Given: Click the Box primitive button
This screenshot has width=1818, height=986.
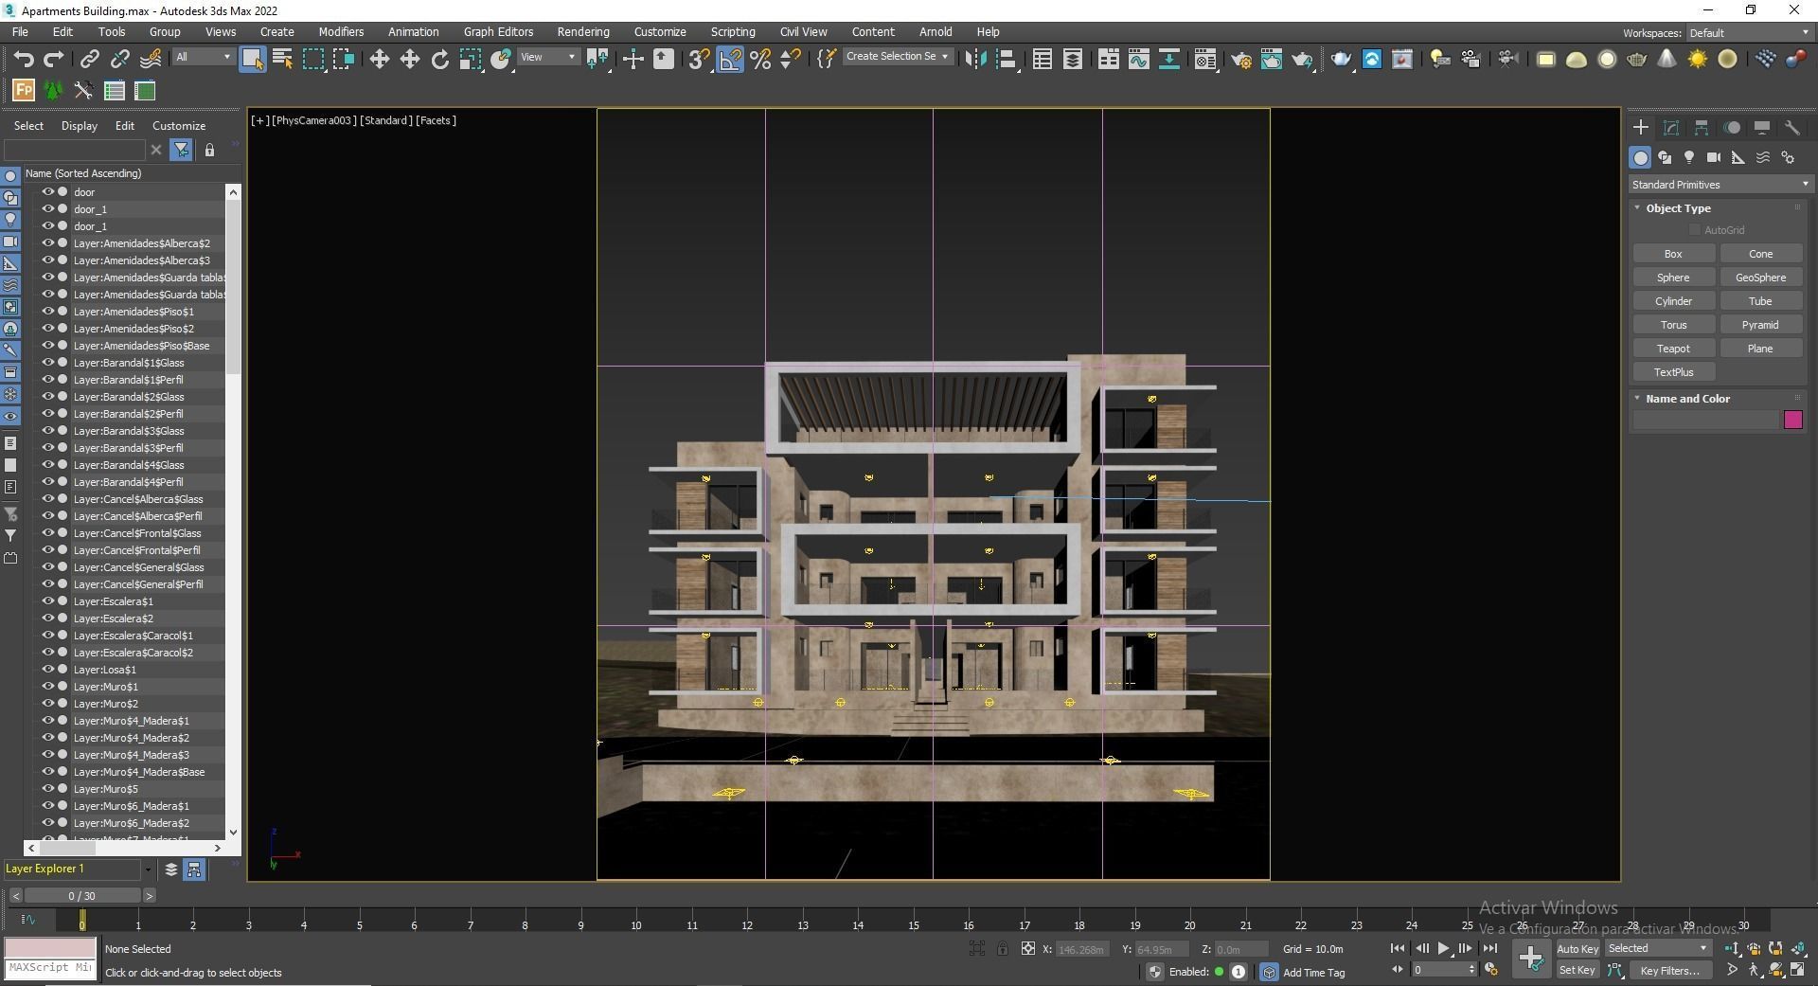Looking at the screenshot, I should (1673, 254).
